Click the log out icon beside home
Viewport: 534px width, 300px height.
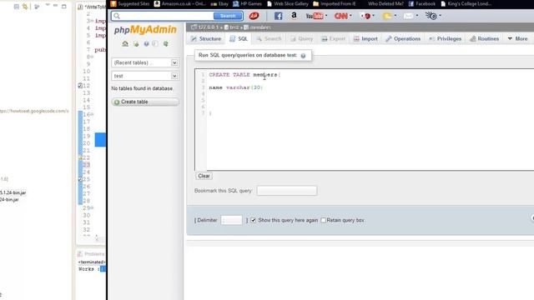pyautogui.click(x=136, y=44)
